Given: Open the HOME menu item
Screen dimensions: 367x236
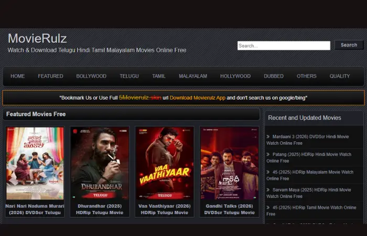Looking at the screenshot, I should coord(18,76).
